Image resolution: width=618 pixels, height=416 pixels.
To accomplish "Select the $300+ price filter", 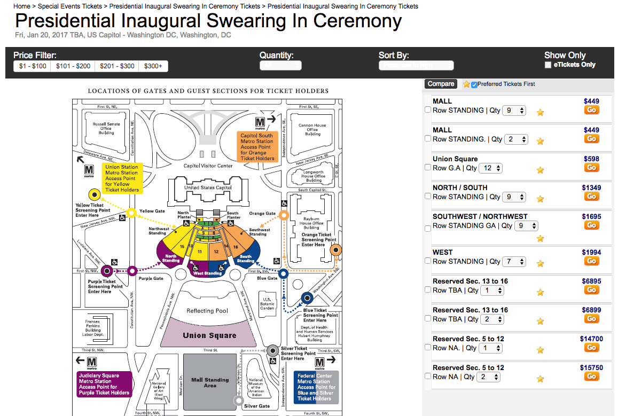I will point(154,66).
